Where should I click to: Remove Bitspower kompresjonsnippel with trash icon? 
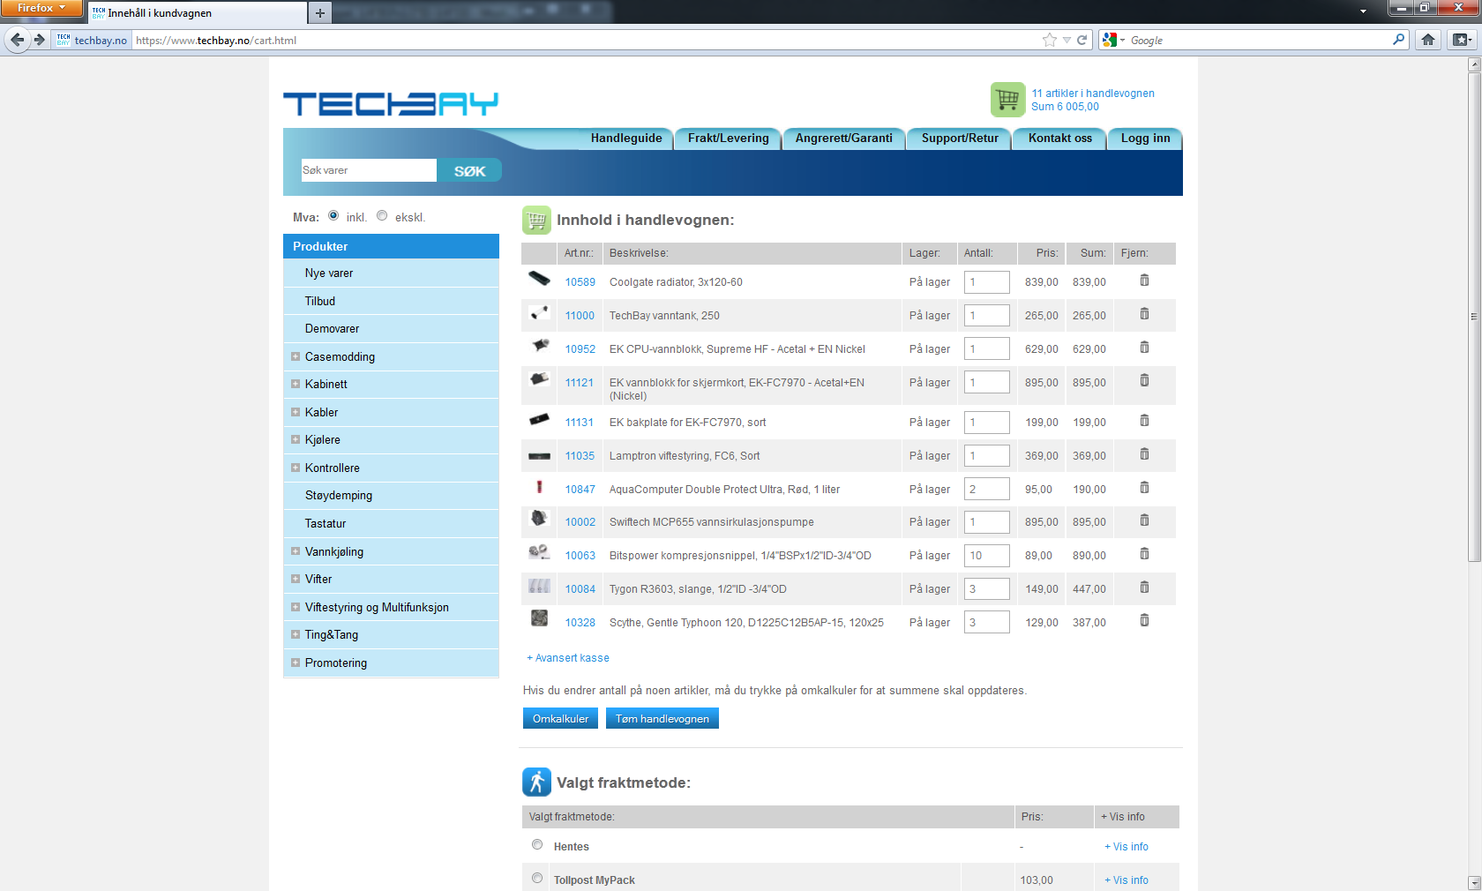1144,554
